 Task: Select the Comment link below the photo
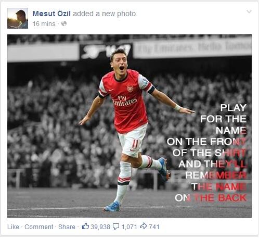[39, 227]
